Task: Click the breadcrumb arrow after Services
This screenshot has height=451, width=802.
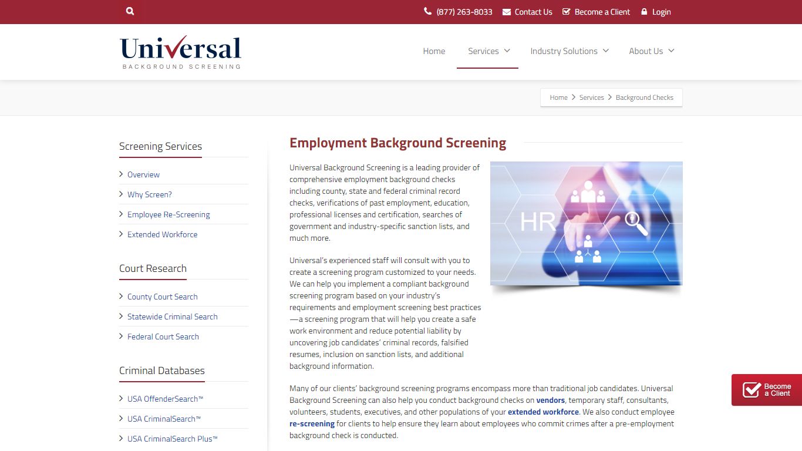Action: pyautogui.click(x=610, y=97)
